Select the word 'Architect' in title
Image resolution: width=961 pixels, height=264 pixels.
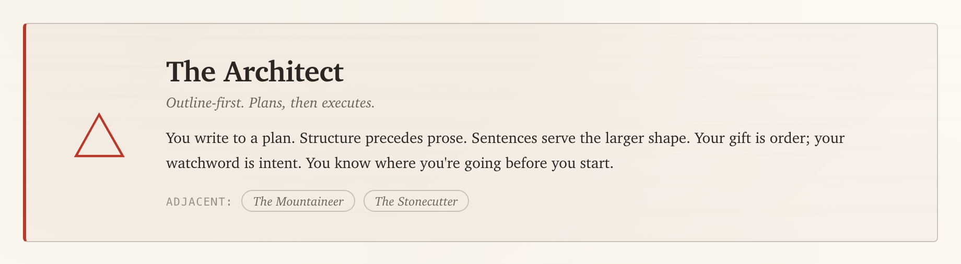click(284, 71)
